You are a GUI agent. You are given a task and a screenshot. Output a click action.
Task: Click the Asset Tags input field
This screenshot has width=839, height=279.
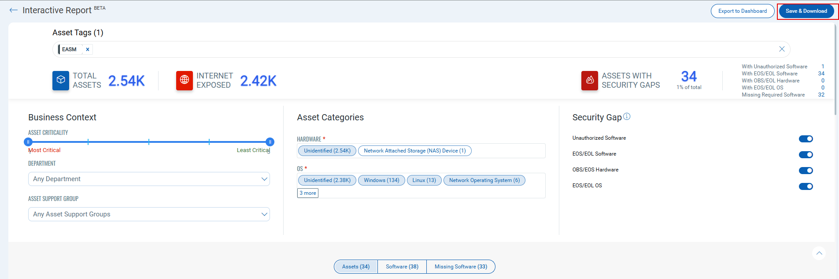click(421, 49)
